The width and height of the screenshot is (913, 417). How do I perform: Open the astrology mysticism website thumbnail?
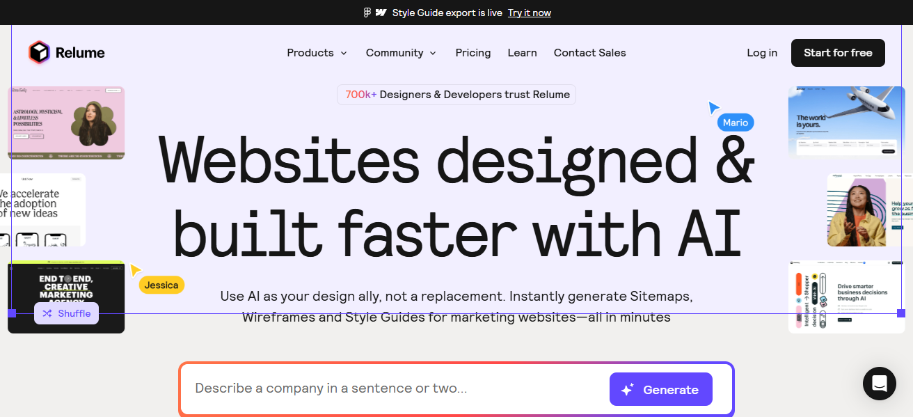pyautogui.click(x=66, y=123)
